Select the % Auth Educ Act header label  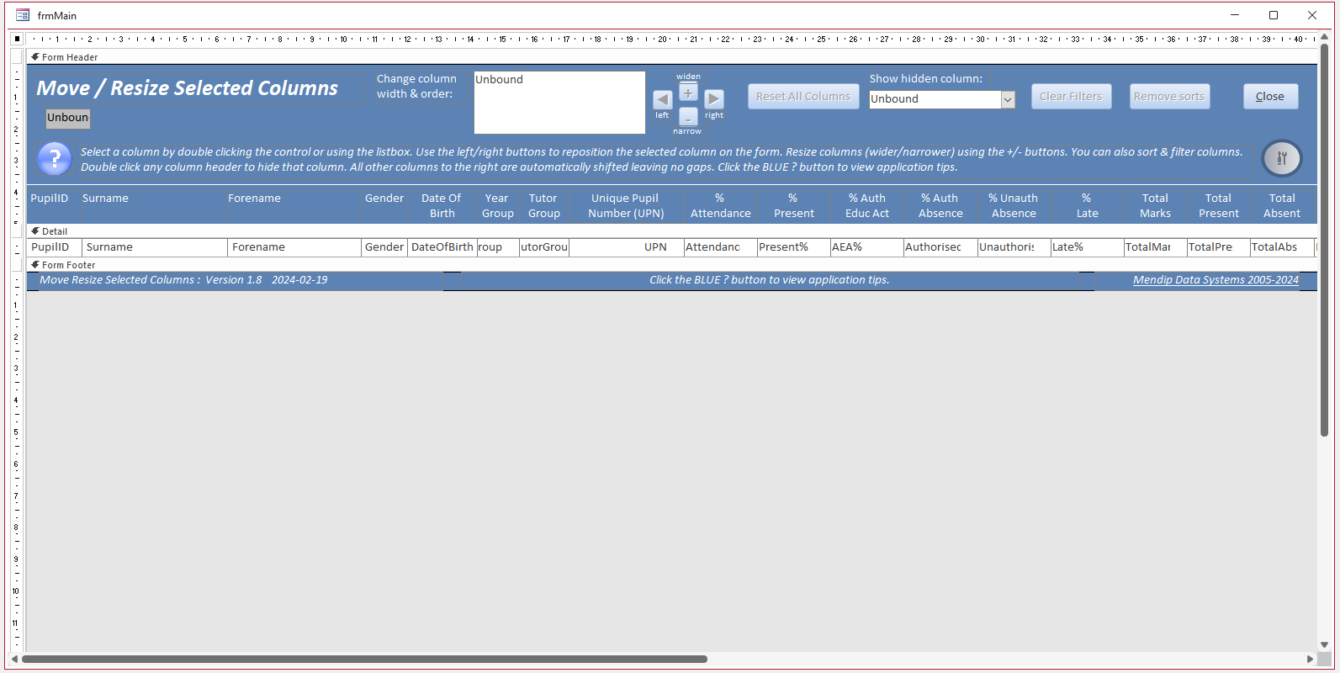coord(866,206)
